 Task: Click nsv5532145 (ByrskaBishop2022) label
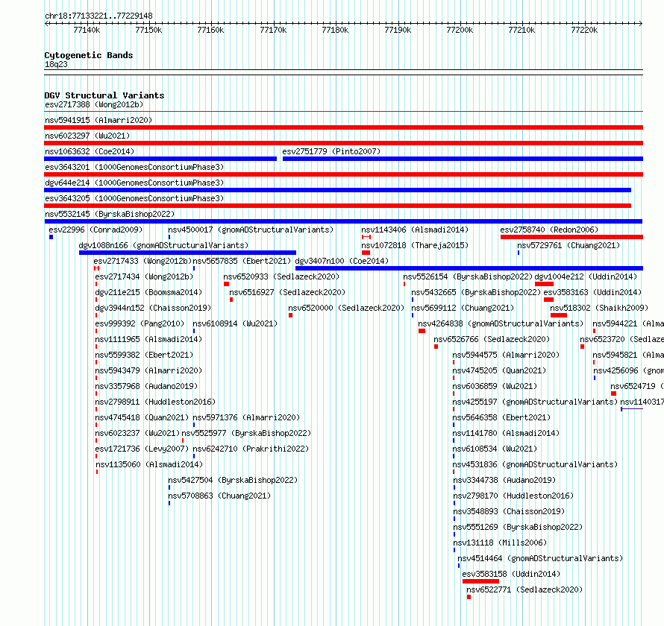(110, 214)
